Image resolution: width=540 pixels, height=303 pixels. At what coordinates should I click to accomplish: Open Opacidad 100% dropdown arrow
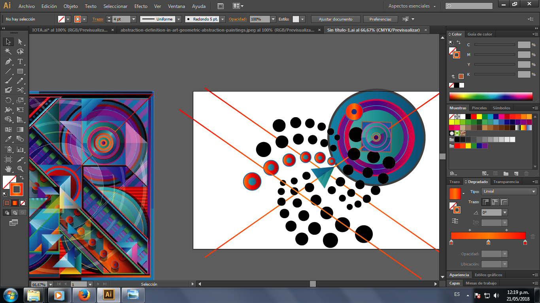(273, 19)
